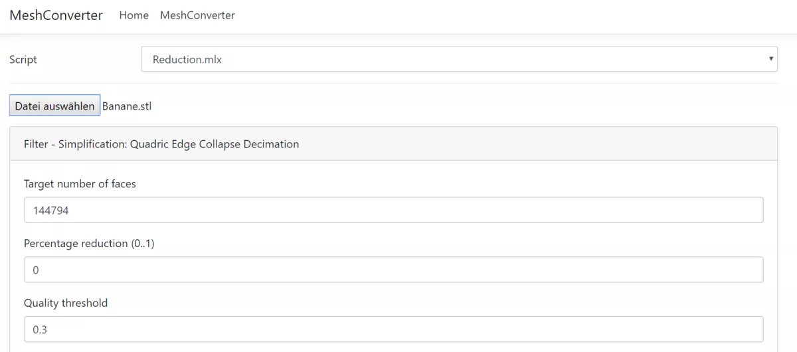The image size is (797, 352).
Task: Open the Script selection dropdown
Action: coord(458,59)
